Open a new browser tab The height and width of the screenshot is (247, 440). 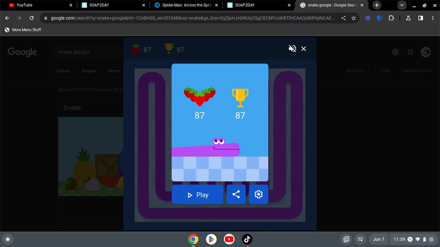click(377, 5)
